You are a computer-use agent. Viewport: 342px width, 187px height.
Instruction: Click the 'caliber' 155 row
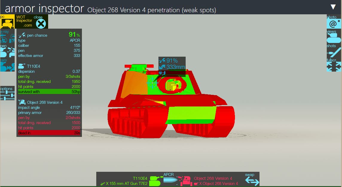coord(49,46)
